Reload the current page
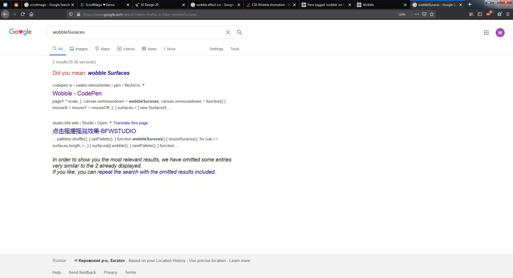This screenshot has width=513, height=278. 22,14
